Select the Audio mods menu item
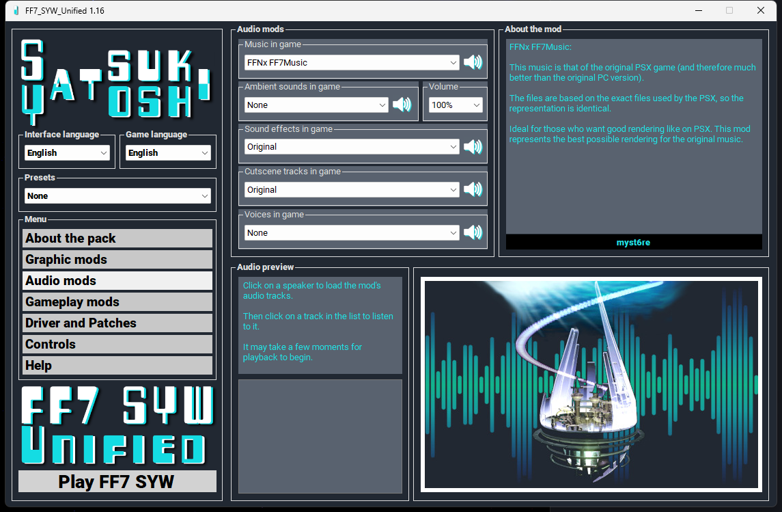Image resolution: width=782 pixels, height=512 pixels. point(117,280)
